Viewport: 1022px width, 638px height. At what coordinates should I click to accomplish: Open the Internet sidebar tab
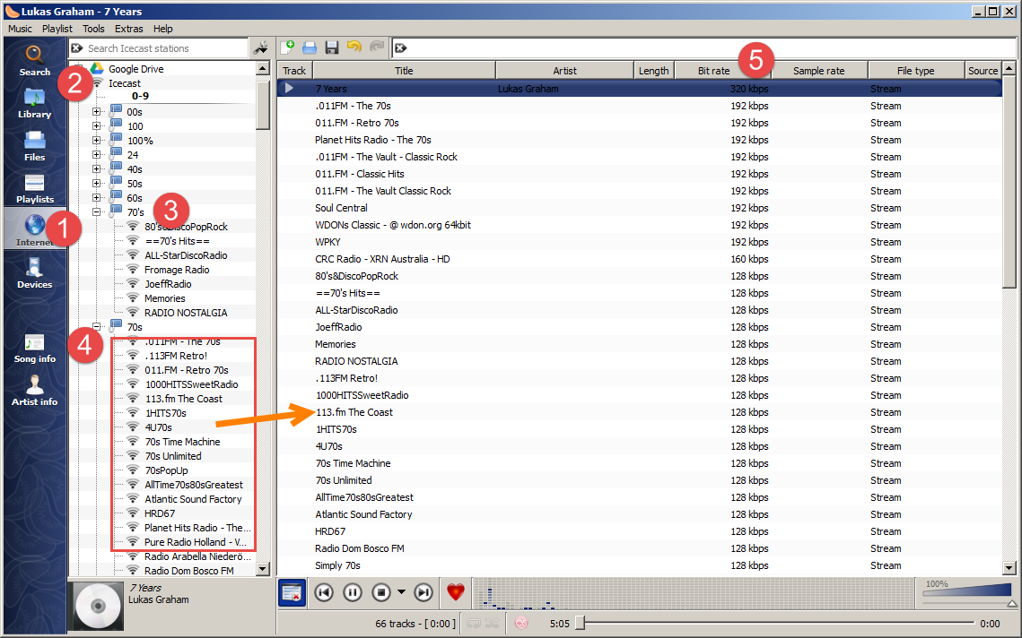coord(34,229)
